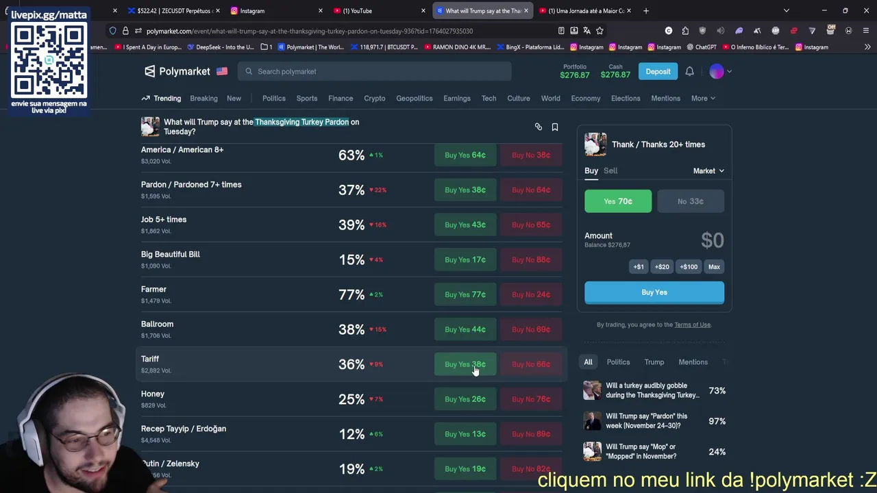The width and height of the screenshot is (877, 493).
Task: Open the Mop or Mopped market
Action: 654,451
